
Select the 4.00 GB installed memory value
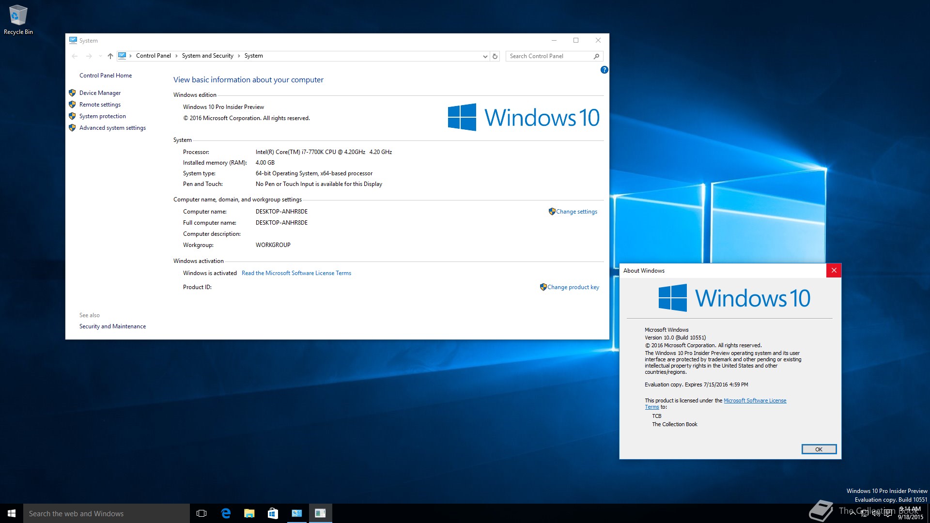[265, 163]
